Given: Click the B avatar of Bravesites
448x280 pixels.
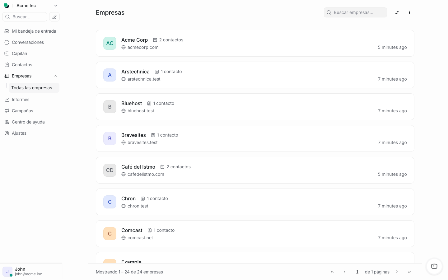Looking at the screenshot, I should click(x=110, y=138).
